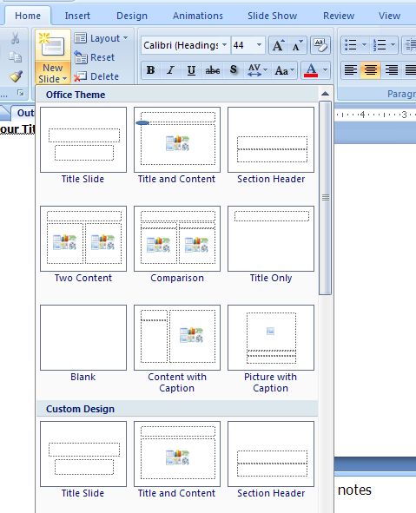416x513 pixels.
Task: Toggle Italic formatting
Action: coord(170,70)
